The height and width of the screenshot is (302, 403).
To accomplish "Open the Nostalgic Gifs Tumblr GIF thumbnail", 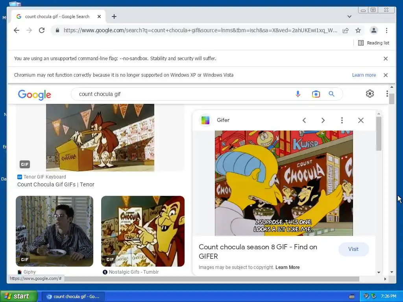I will tap(143, 231).
